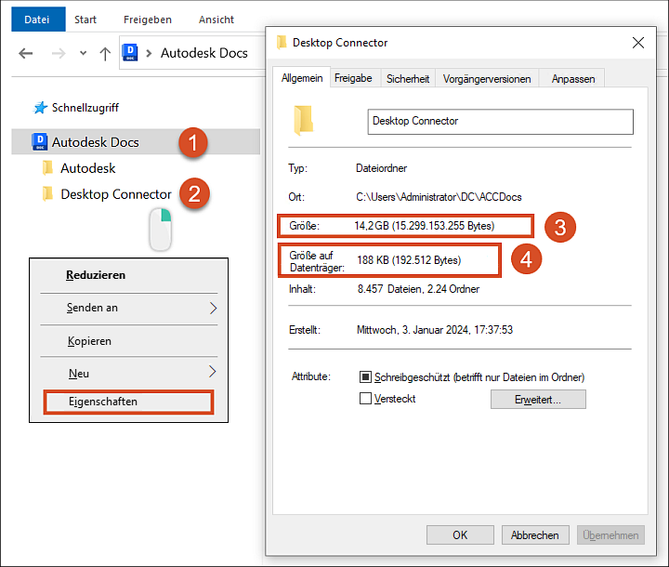This screenshot has height=567, width=669.
Task: Click the large folder icon in properties
Action: (303, 121)
